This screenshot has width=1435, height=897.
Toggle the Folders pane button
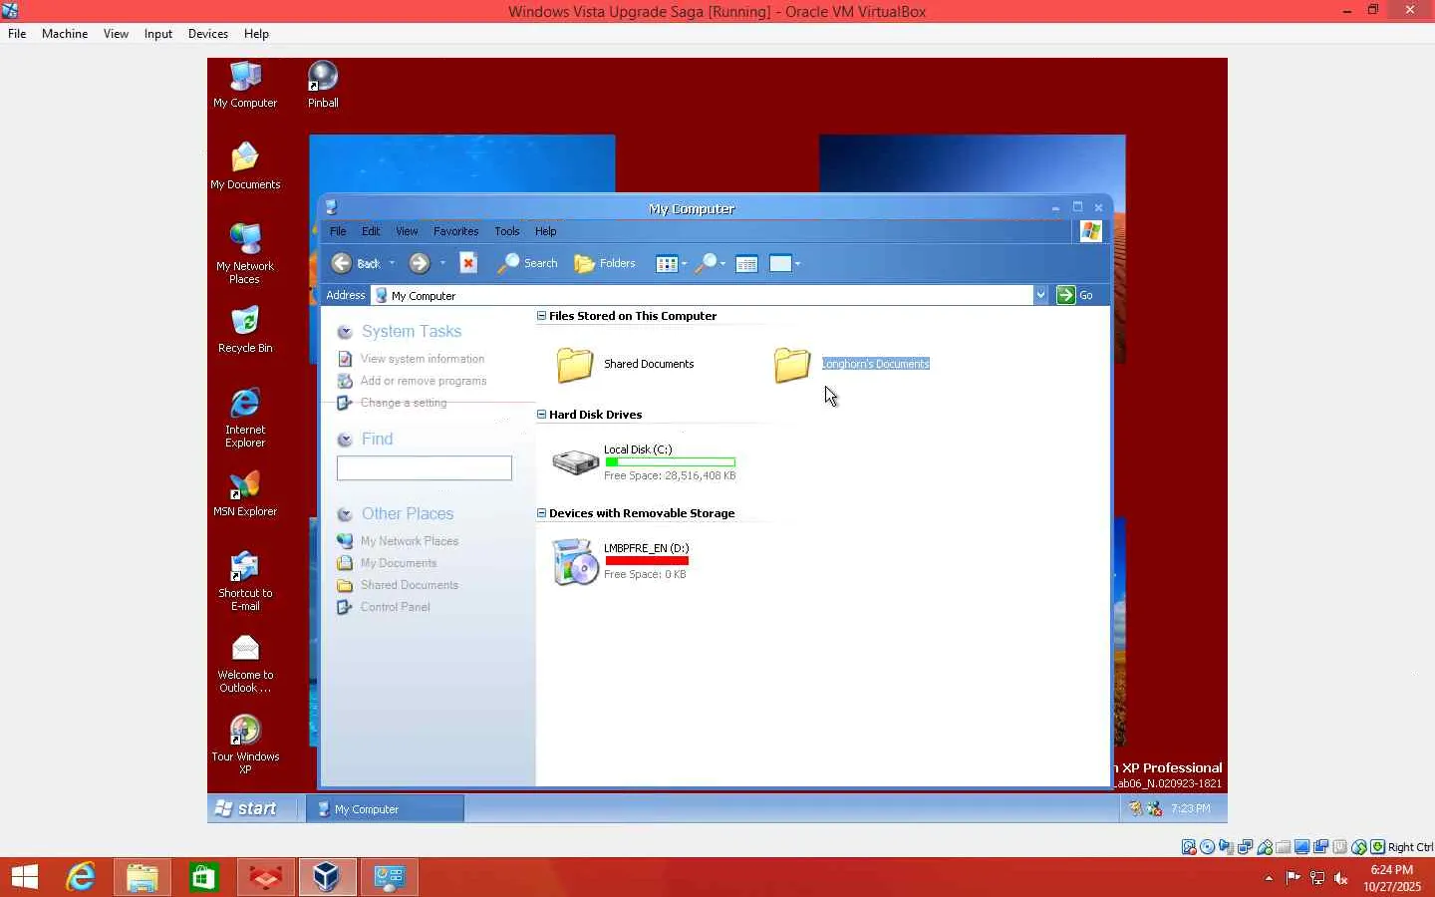[605, 263]
